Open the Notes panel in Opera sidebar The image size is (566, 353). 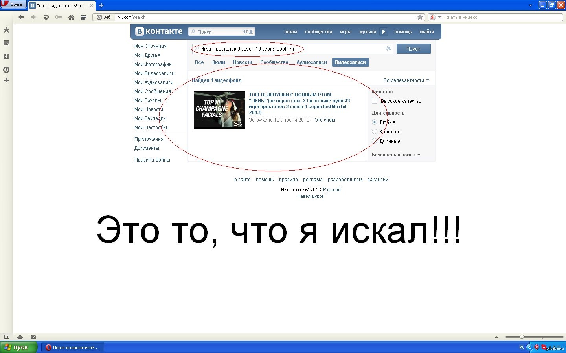(6, 43)
